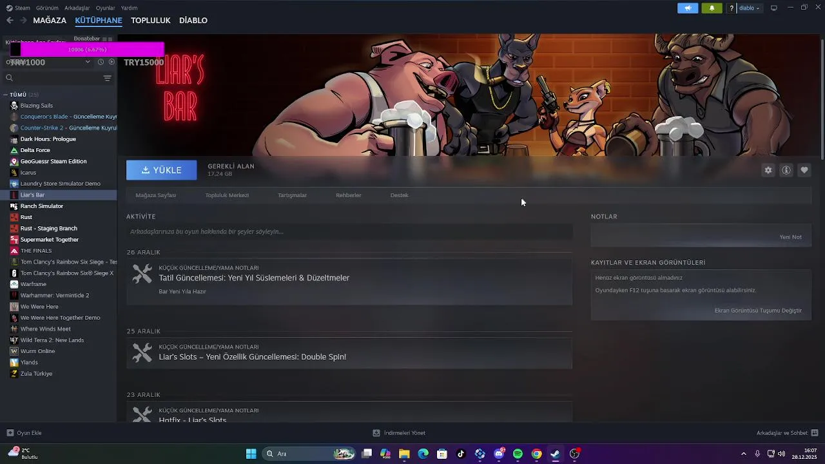Viewport: 825px width, 464px height.
Task: Open TikTok from the taskbar
Action: point(461,454)
